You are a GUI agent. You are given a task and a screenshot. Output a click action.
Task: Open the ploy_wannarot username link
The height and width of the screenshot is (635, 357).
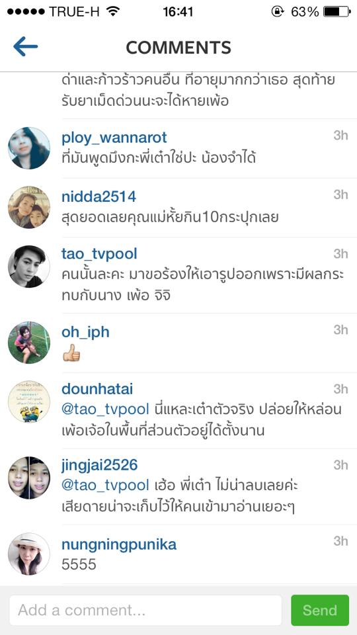[x=114, y=138]
